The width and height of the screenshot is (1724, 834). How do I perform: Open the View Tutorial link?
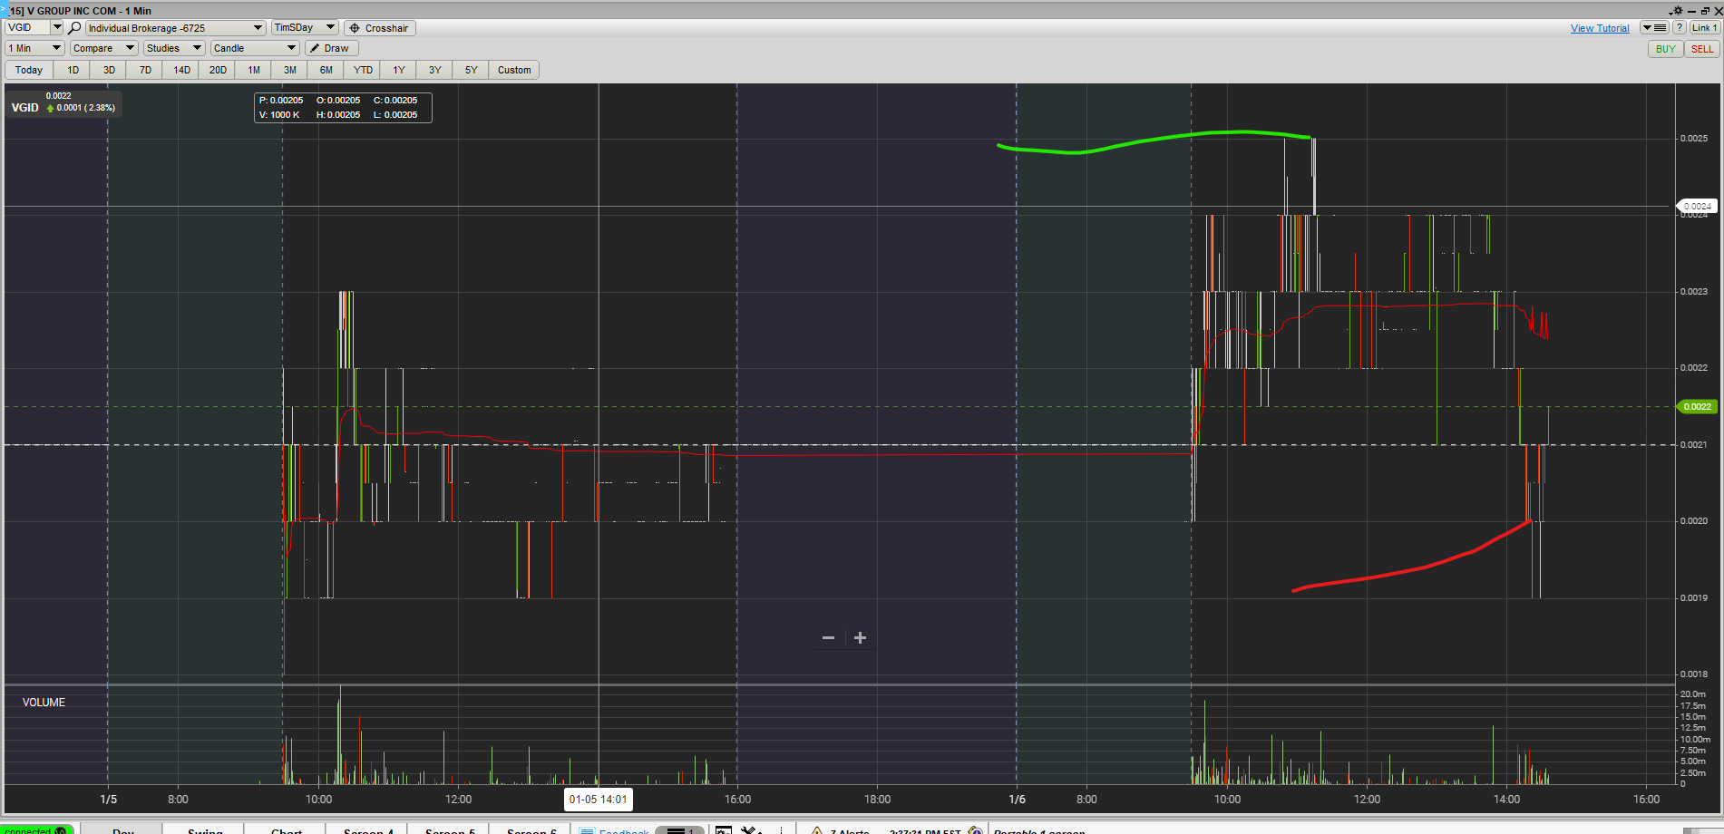pos(1600,29)
